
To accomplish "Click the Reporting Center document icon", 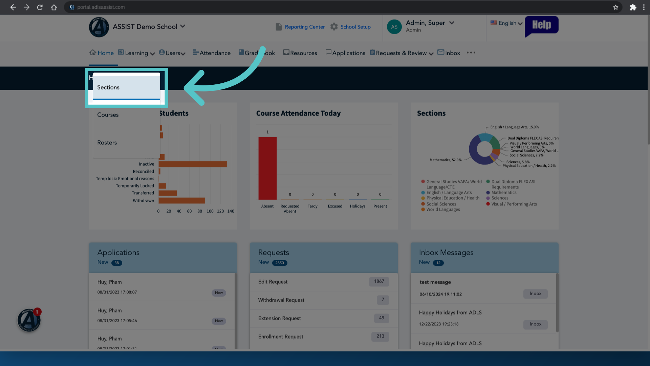I will [x=279, y=27].
